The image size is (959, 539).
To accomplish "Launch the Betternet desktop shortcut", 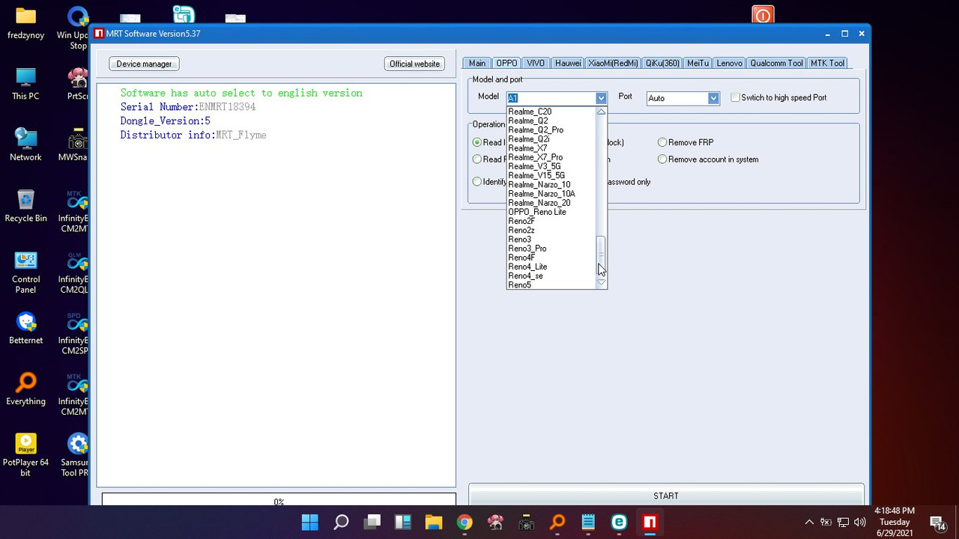I will coord(25,329).
